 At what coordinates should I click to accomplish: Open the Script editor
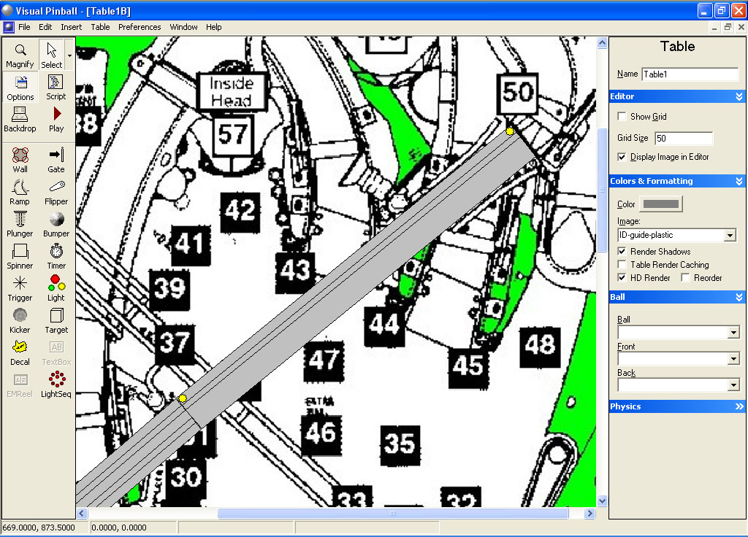pyautogui.click(x=56, y=86)
